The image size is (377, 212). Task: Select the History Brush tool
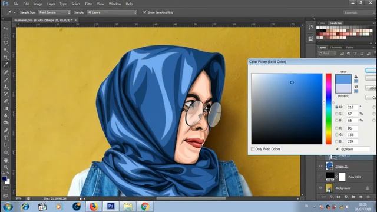pos(5,94)
